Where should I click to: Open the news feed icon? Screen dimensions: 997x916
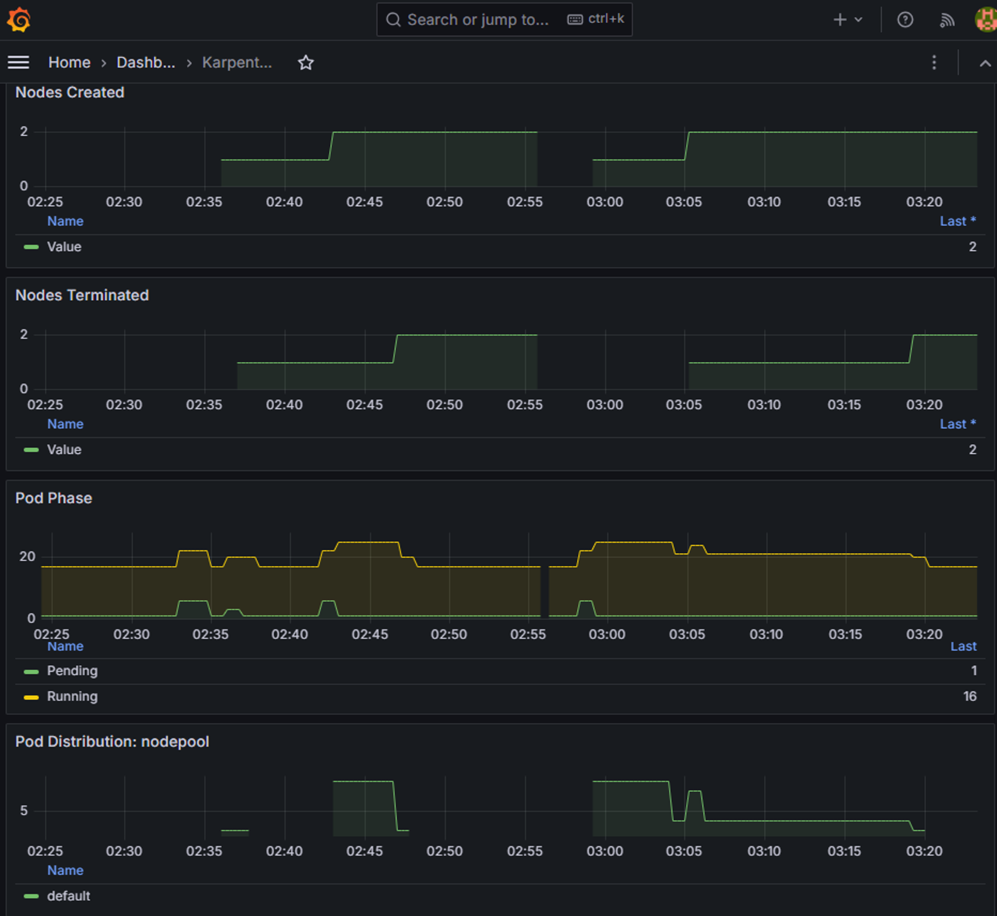947,20
